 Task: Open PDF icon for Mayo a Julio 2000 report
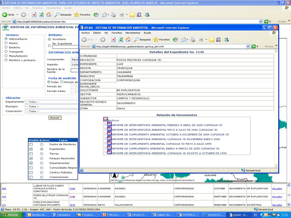[x=109, y=129]
